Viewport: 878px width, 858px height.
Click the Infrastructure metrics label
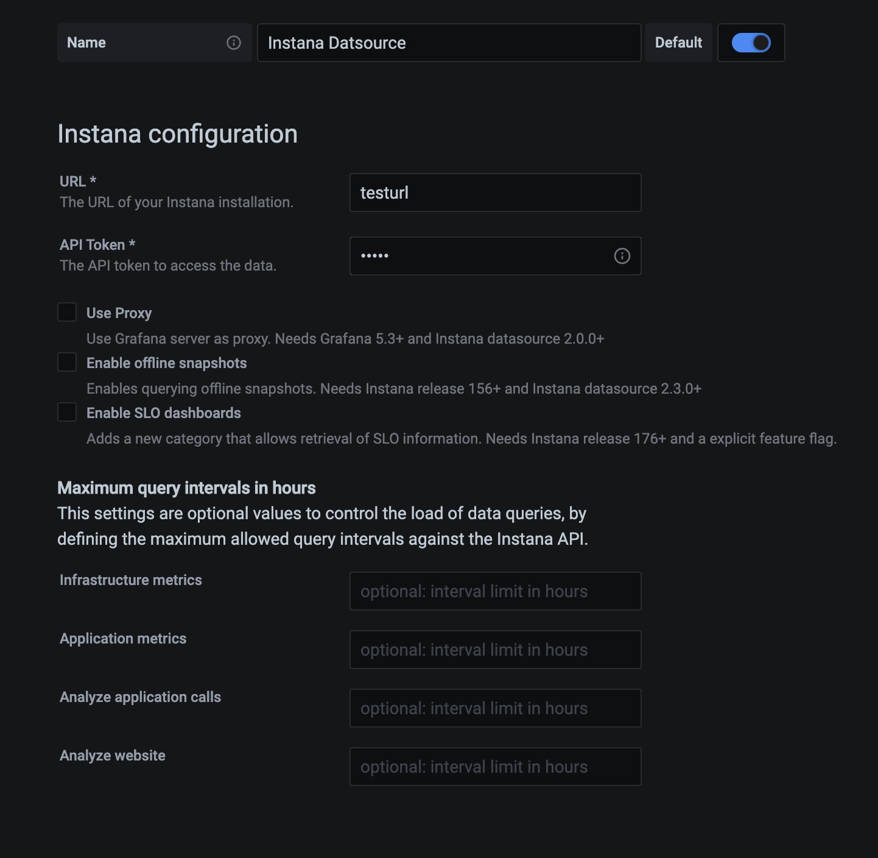tap(131, 580)
